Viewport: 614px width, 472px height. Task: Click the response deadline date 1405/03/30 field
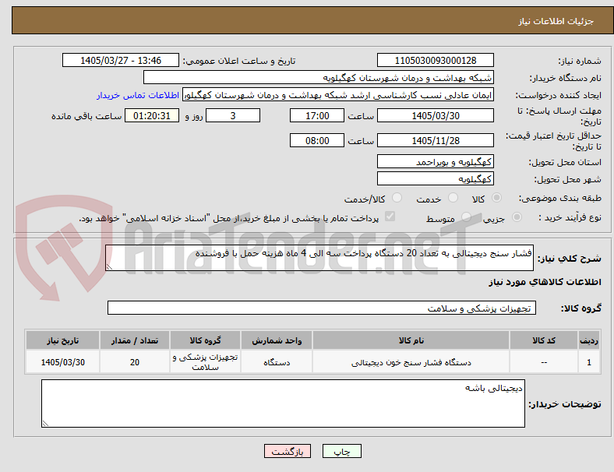coord(436,116)
